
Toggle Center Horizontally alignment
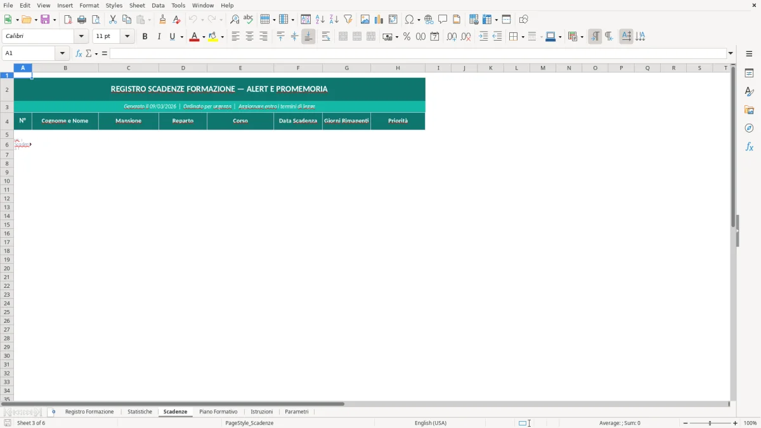click(x=250, y=37)
